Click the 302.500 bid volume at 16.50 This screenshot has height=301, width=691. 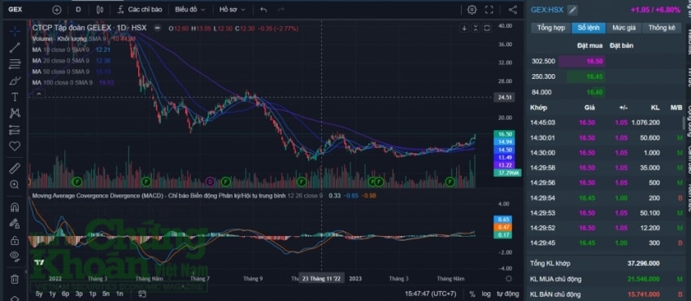pyautogui.click(x=543, y=61)
